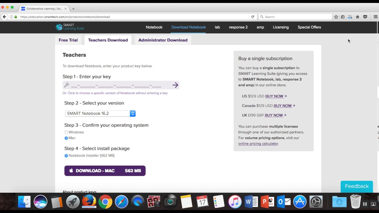379x213 pixels.
Task: Open the Notes app in dock
Action: tap(186, 202)
